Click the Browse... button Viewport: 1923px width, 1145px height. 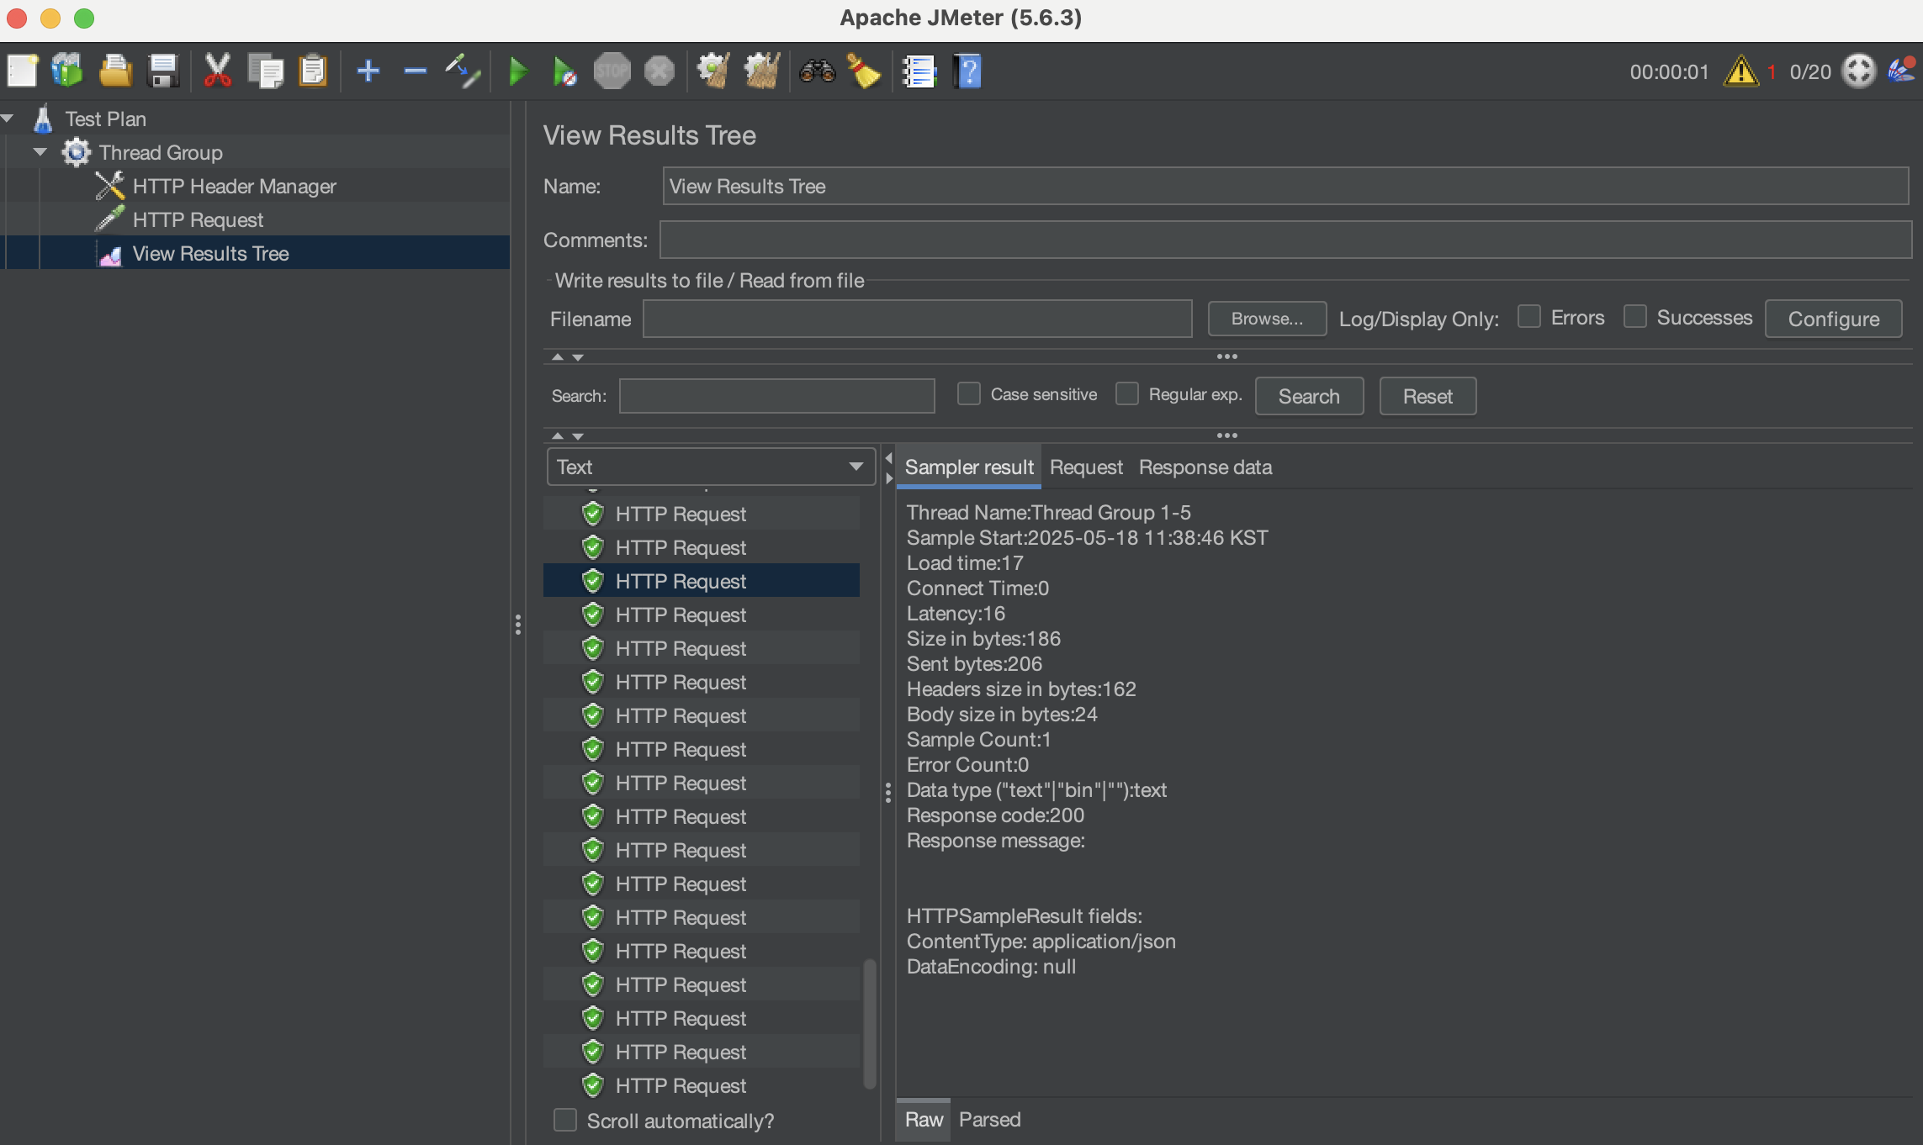1266,319
